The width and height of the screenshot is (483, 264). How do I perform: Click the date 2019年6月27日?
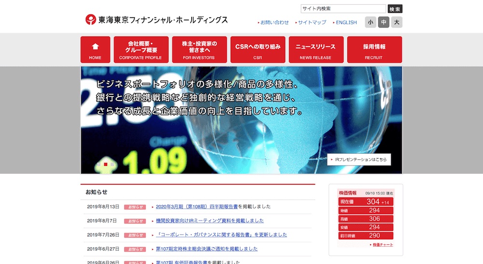click(x=103, y=249)
